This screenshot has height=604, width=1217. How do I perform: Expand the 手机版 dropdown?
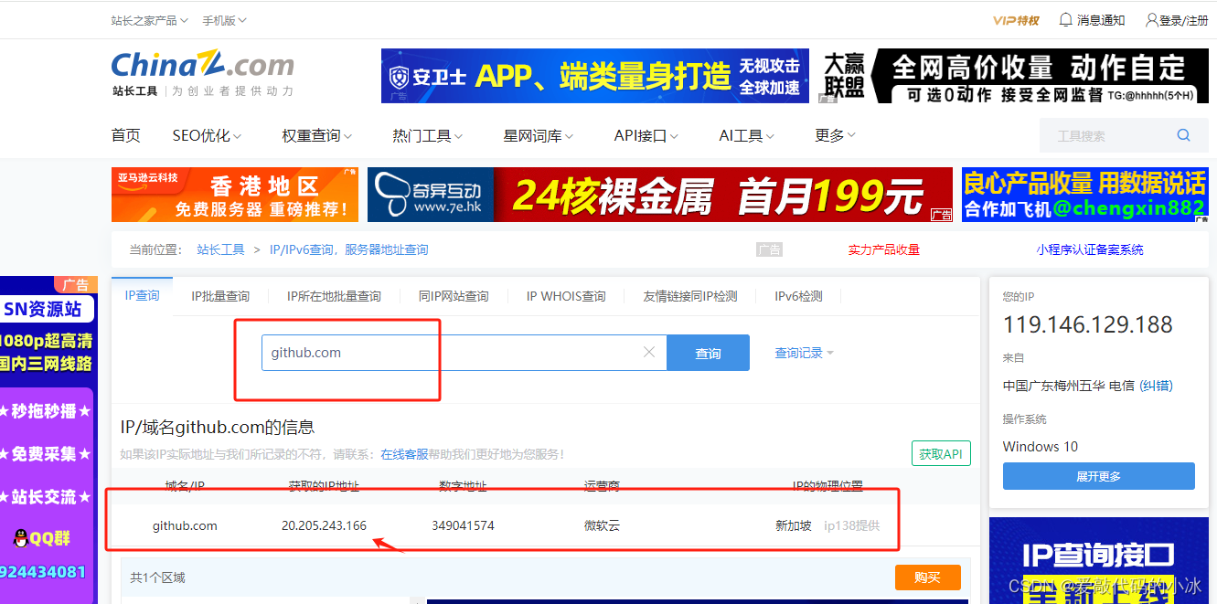coord(224,20)
